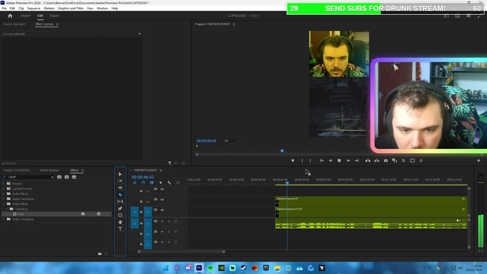The height and width of the screenshot is (274, 487).
Task: Open the Graphics and Titles menu
Action: click(71, 8)
